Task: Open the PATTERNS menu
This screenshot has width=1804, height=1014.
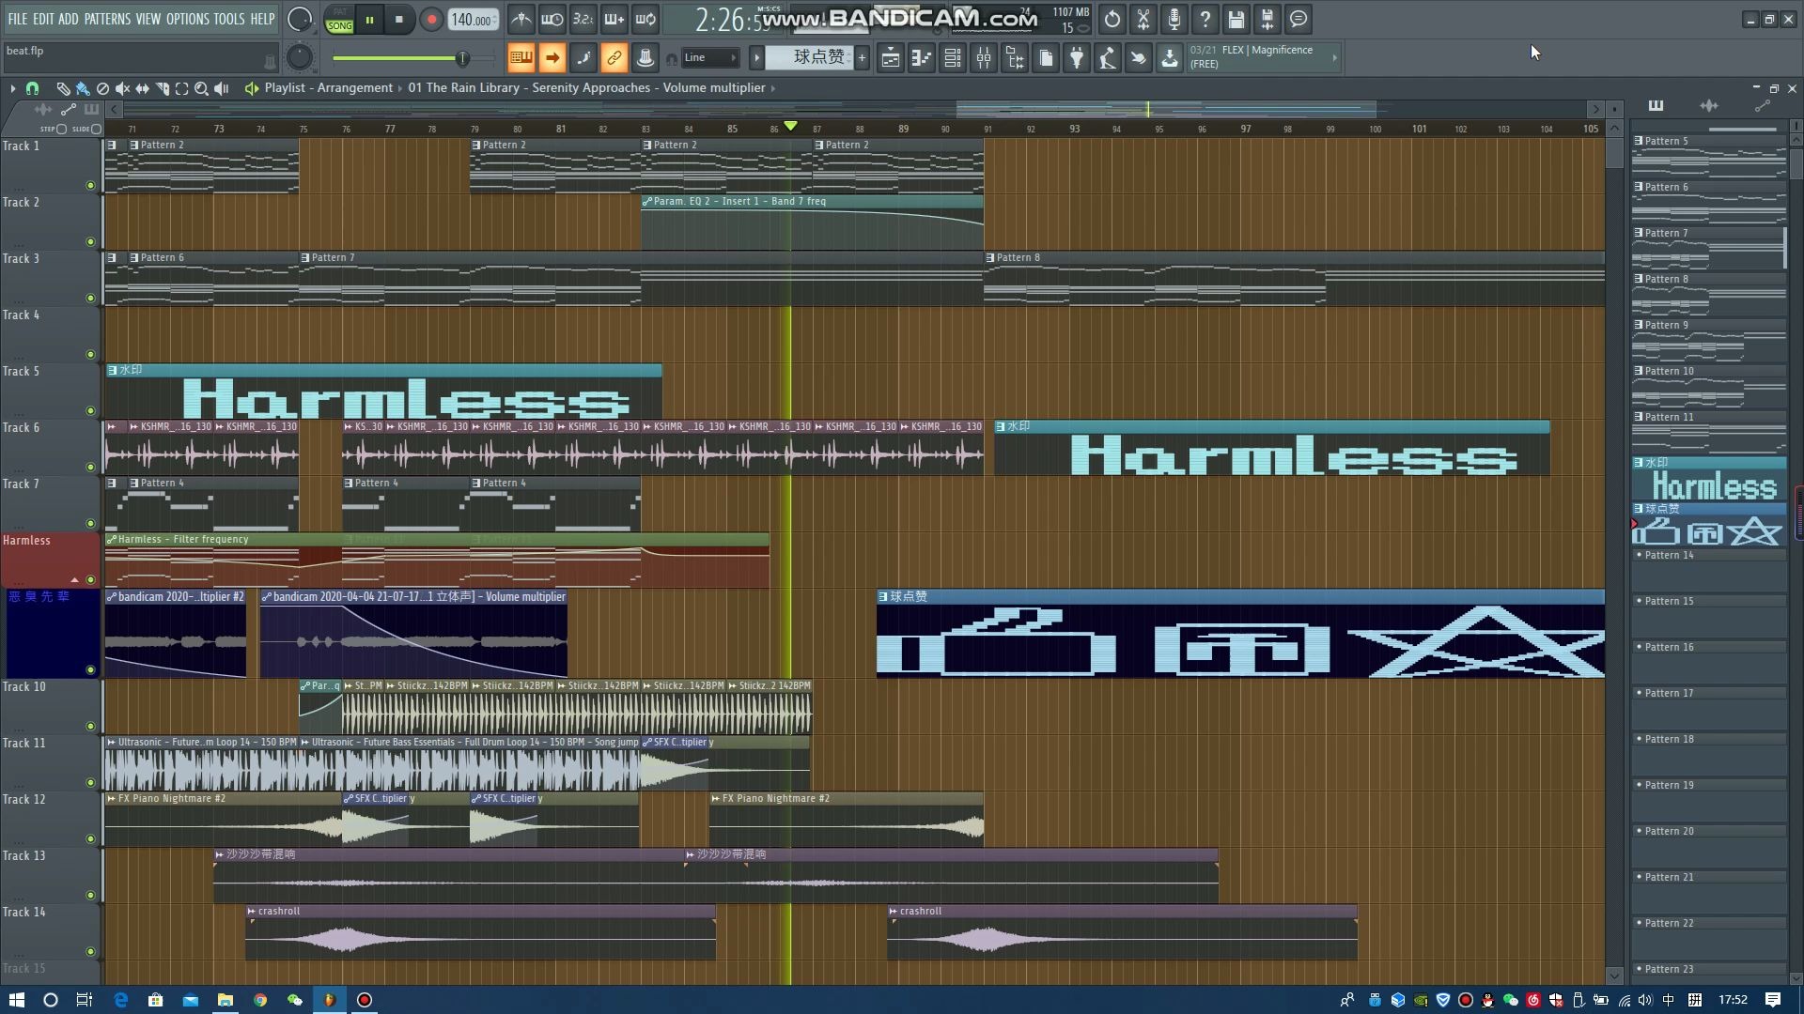Action: (x=107, y=19)
